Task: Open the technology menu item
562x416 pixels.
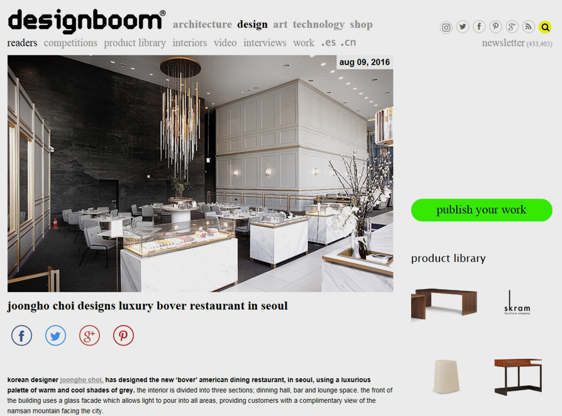Action: [318, 25]
